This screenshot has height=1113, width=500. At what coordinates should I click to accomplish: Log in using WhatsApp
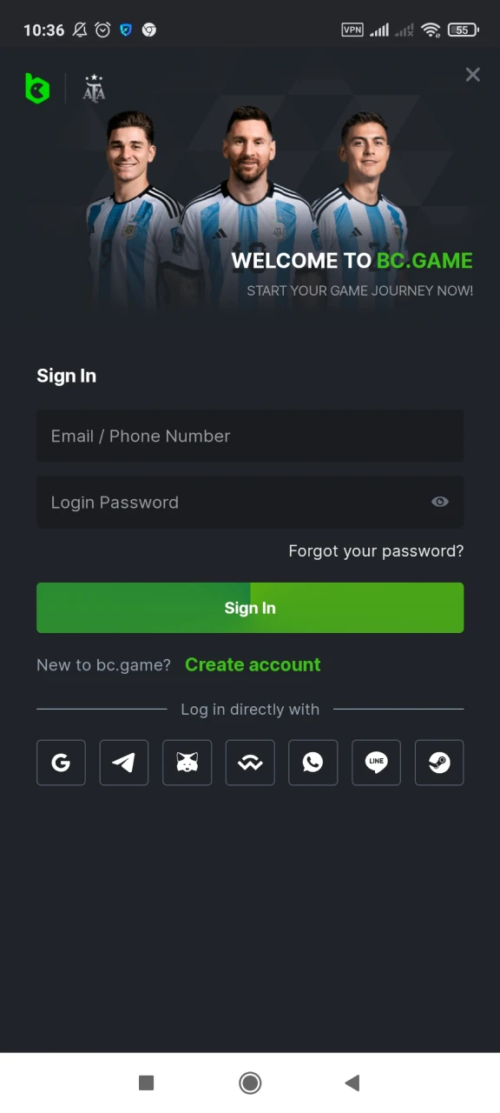(312, 763)
